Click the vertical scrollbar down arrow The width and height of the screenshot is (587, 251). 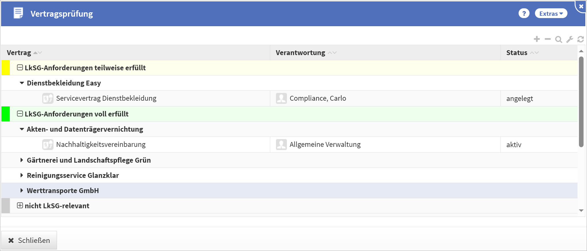(x=581, y=211)
